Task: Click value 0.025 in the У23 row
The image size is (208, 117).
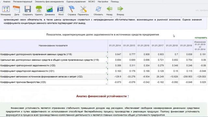Action: tap(203, 82)
